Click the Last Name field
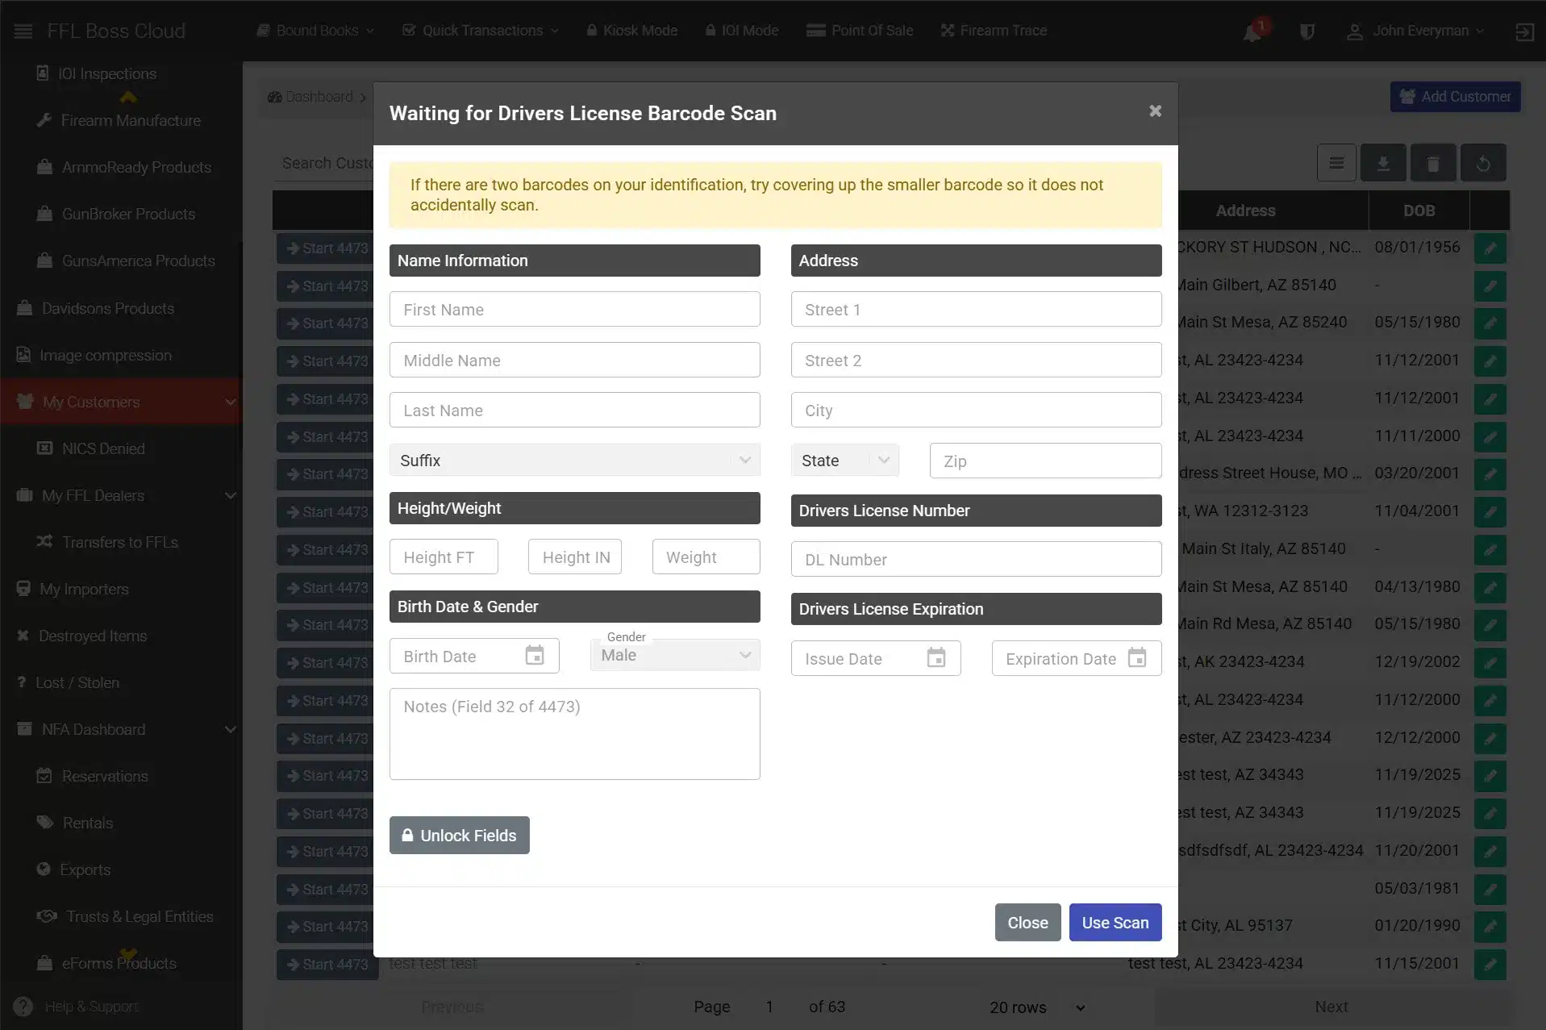The height and width of the screenshot is (1030, 1546). tap(574, 410)
